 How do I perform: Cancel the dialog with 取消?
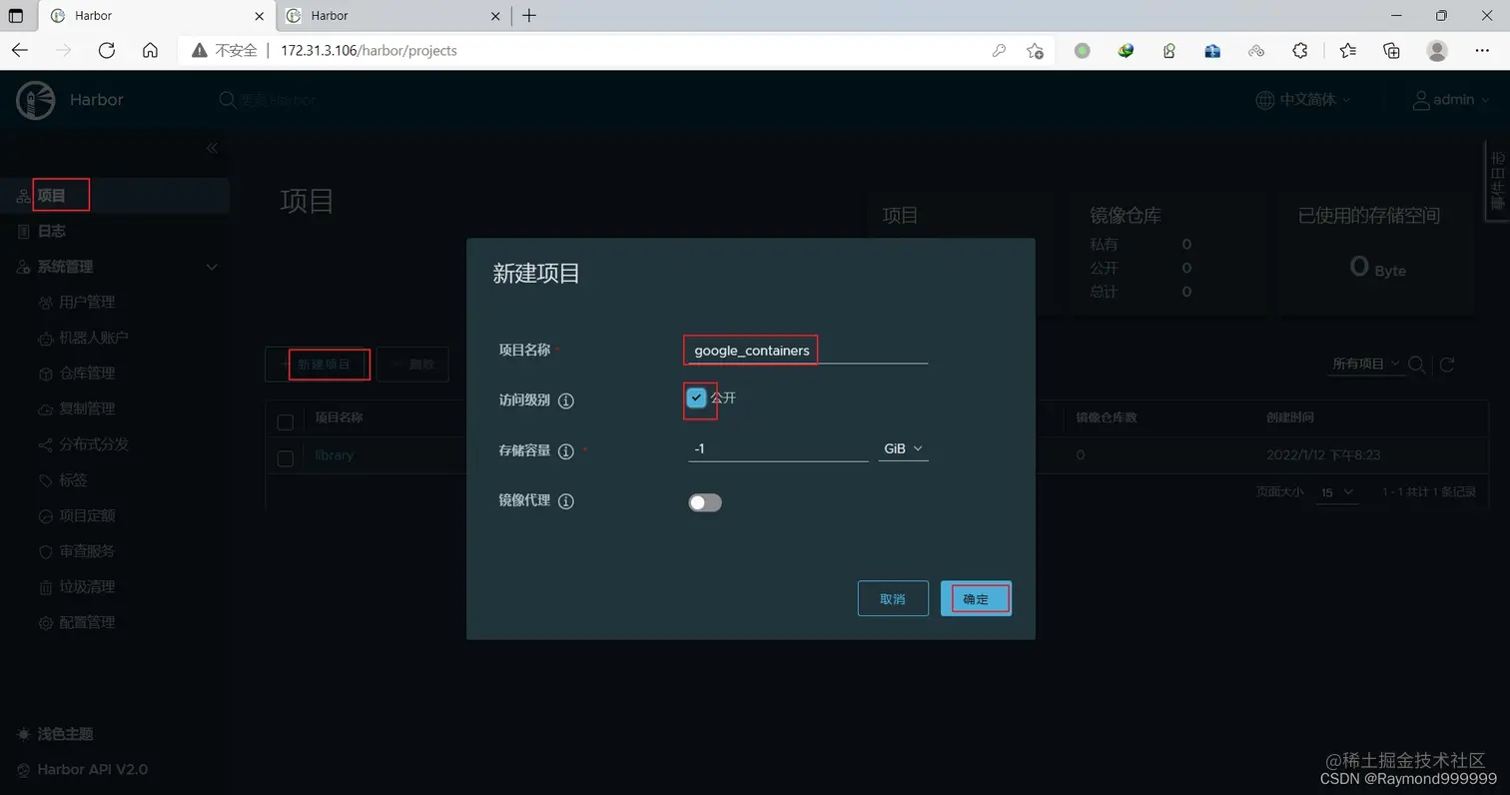892,598
